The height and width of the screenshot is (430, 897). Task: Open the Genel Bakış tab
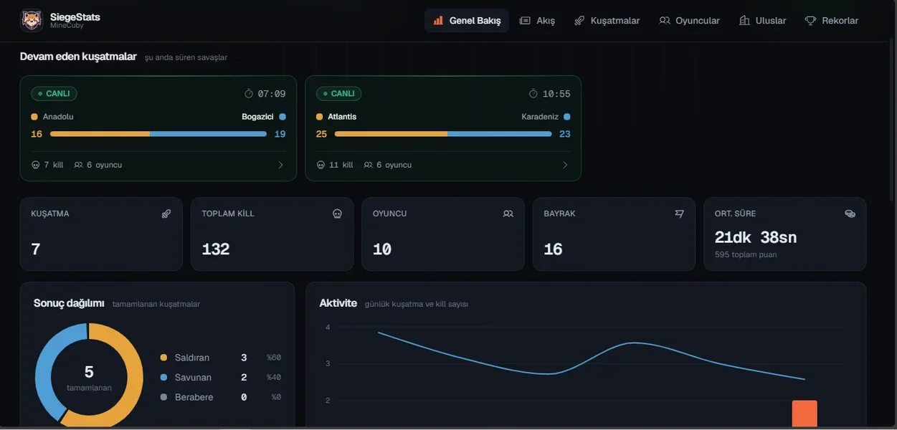click(467, 21)
